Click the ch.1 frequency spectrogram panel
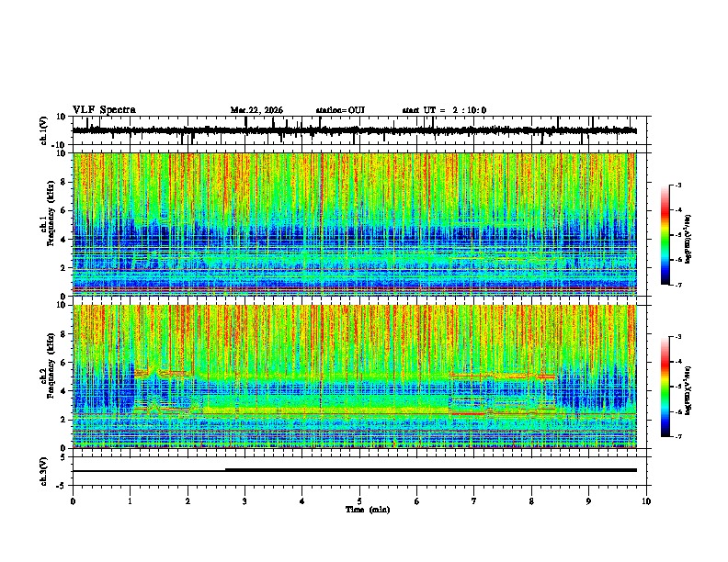The height and width of the screenshot is (562, 728). (x=358, y=224)
